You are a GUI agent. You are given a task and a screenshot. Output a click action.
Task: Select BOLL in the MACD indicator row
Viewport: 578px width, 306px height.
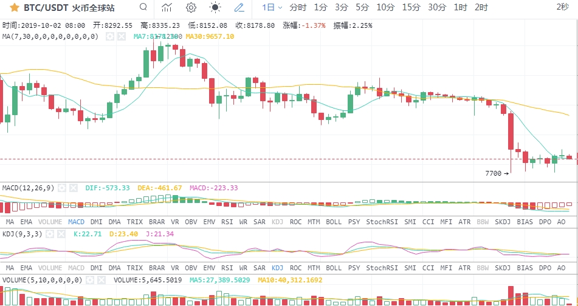(334, 222)
